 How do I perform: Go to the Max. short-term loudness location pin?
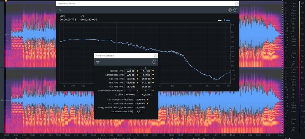tap(148, 103)
